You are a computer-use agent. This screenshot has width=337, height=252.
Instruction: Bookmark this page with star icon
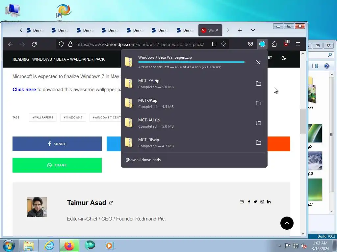(223, 44)
